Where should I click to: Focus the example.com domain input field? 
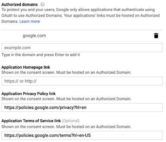pos(82,48)
